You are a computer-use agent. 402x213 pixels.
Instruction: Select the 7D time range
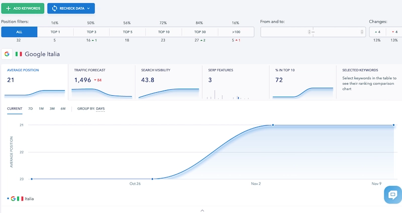[31, 109]
